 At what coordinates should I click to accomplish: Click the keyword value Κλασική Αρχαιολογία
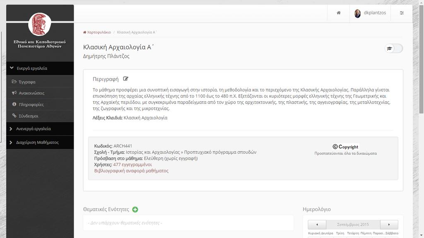click(145, 118)
